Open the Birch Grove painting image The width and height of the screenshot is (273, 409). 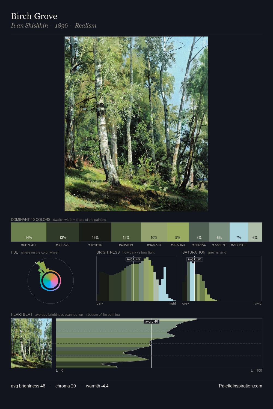tap(136, 124)
